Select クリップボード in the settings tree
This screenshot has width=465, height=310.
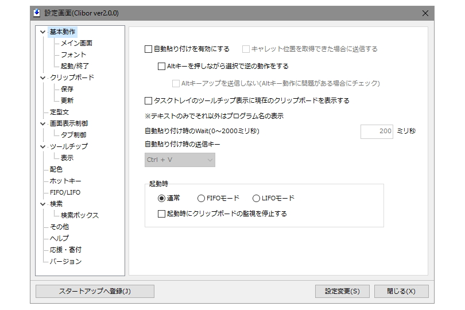72,77
